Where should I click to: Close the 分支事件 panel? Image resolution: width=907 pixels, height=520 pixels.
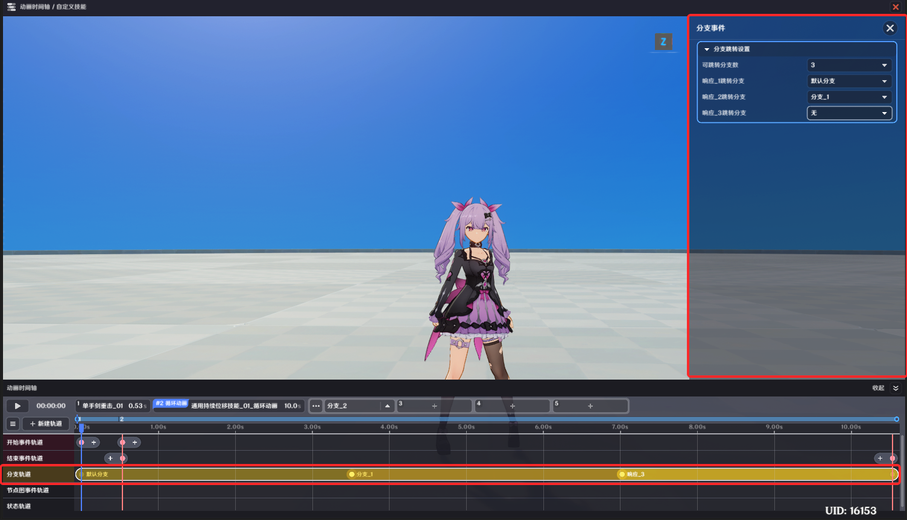click(890, 28)
